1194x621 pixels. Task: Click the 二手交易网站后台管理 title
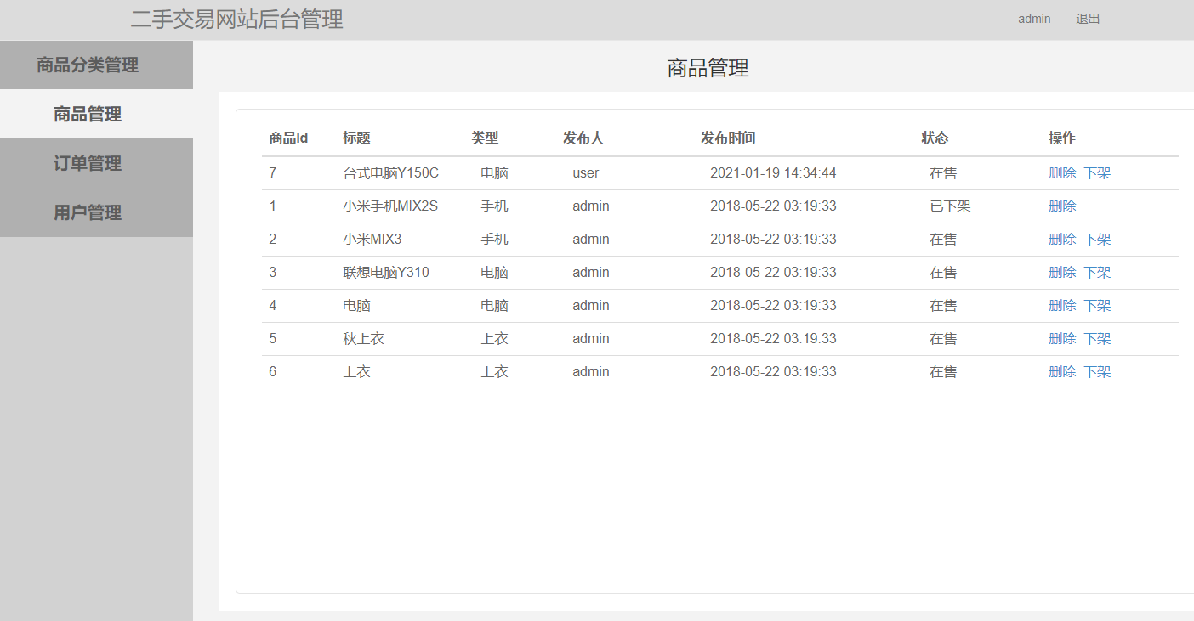coord(238,20)
